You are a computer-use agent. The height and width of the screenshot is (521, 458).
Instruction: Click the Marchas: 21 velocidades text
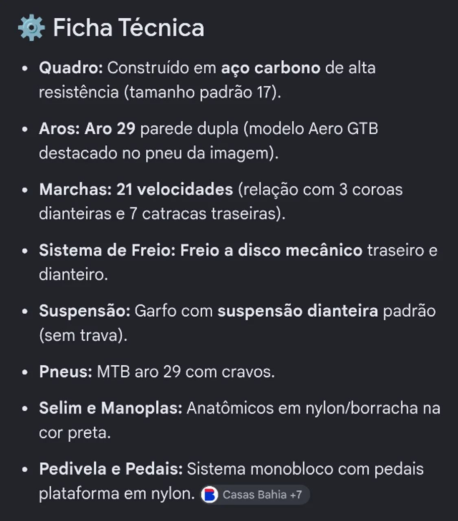tap(136, 189)
